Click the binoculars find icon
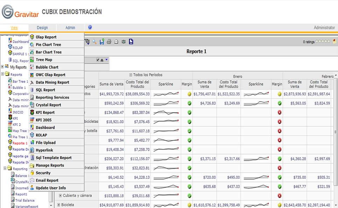Screen dimensions: 338x208 (102, 60)
